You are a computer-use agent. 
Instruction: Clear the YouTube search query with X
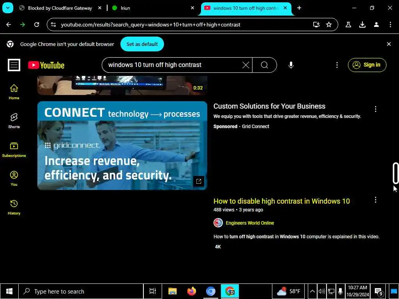tap(246, 65)
